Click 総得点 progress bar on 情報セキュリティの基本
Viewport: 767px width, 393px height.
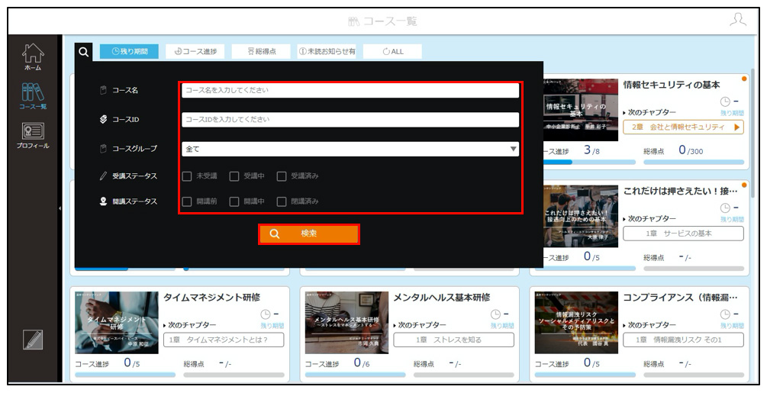[694, 163]
